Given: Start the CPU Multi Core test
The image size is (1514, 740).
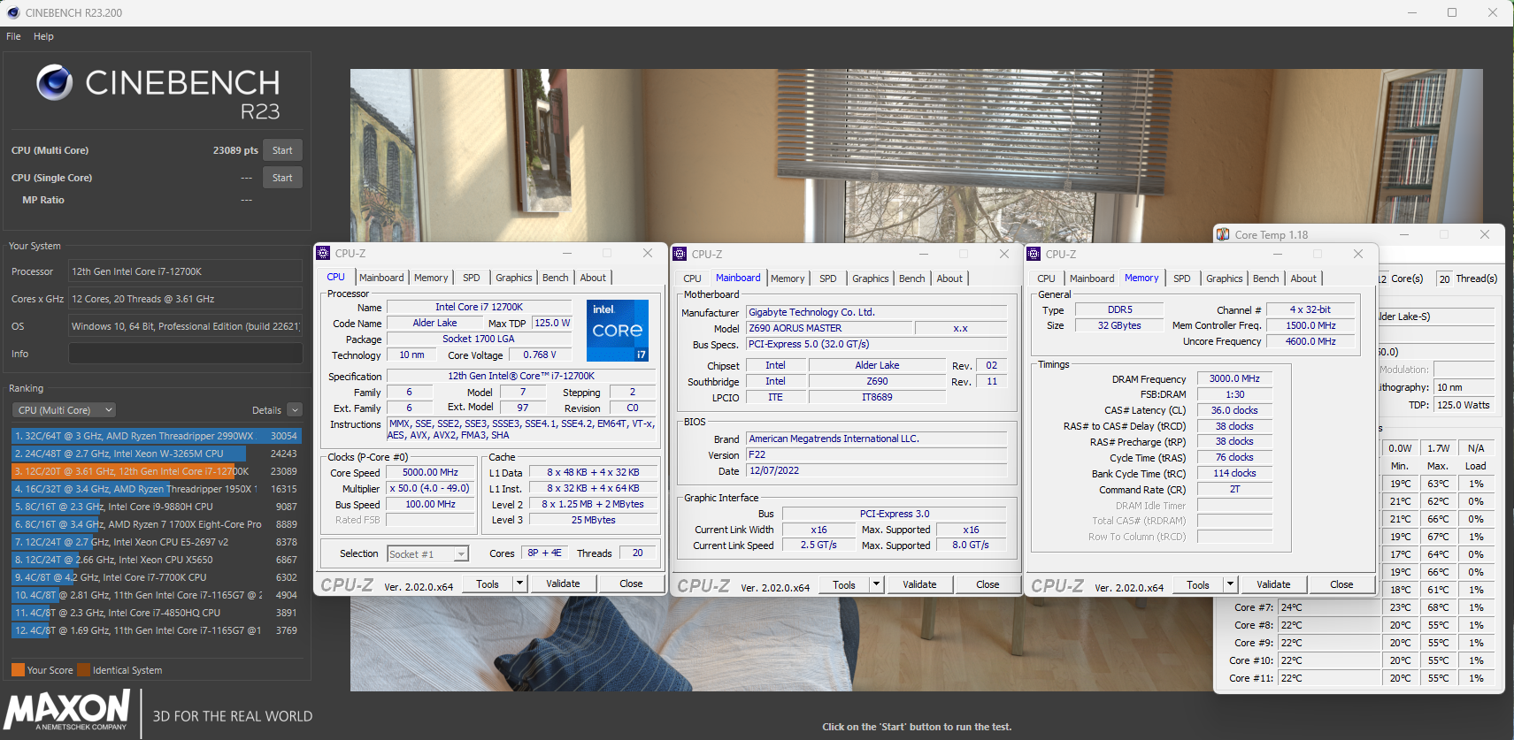Looking at the screenshot, I should click(282, 150).
